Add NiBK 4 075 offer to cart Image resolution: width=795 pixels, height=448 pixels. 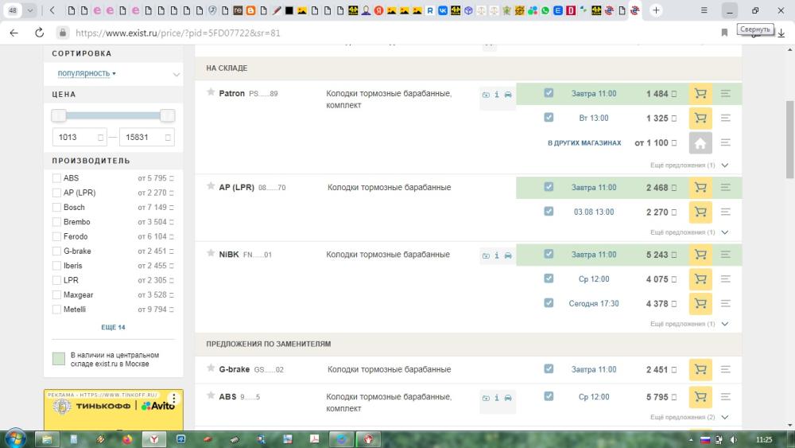coord(700,279)
